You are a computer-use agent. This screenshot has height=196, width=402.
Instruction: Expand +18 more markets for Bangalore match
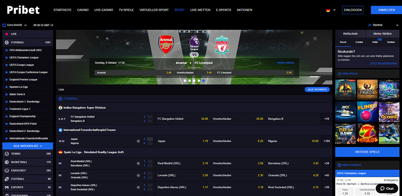(326, 119)
